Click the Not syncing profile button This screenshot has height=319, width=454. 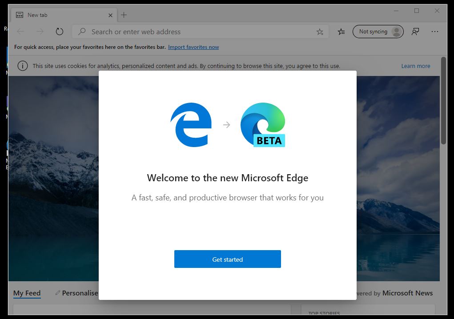point(378,32)
